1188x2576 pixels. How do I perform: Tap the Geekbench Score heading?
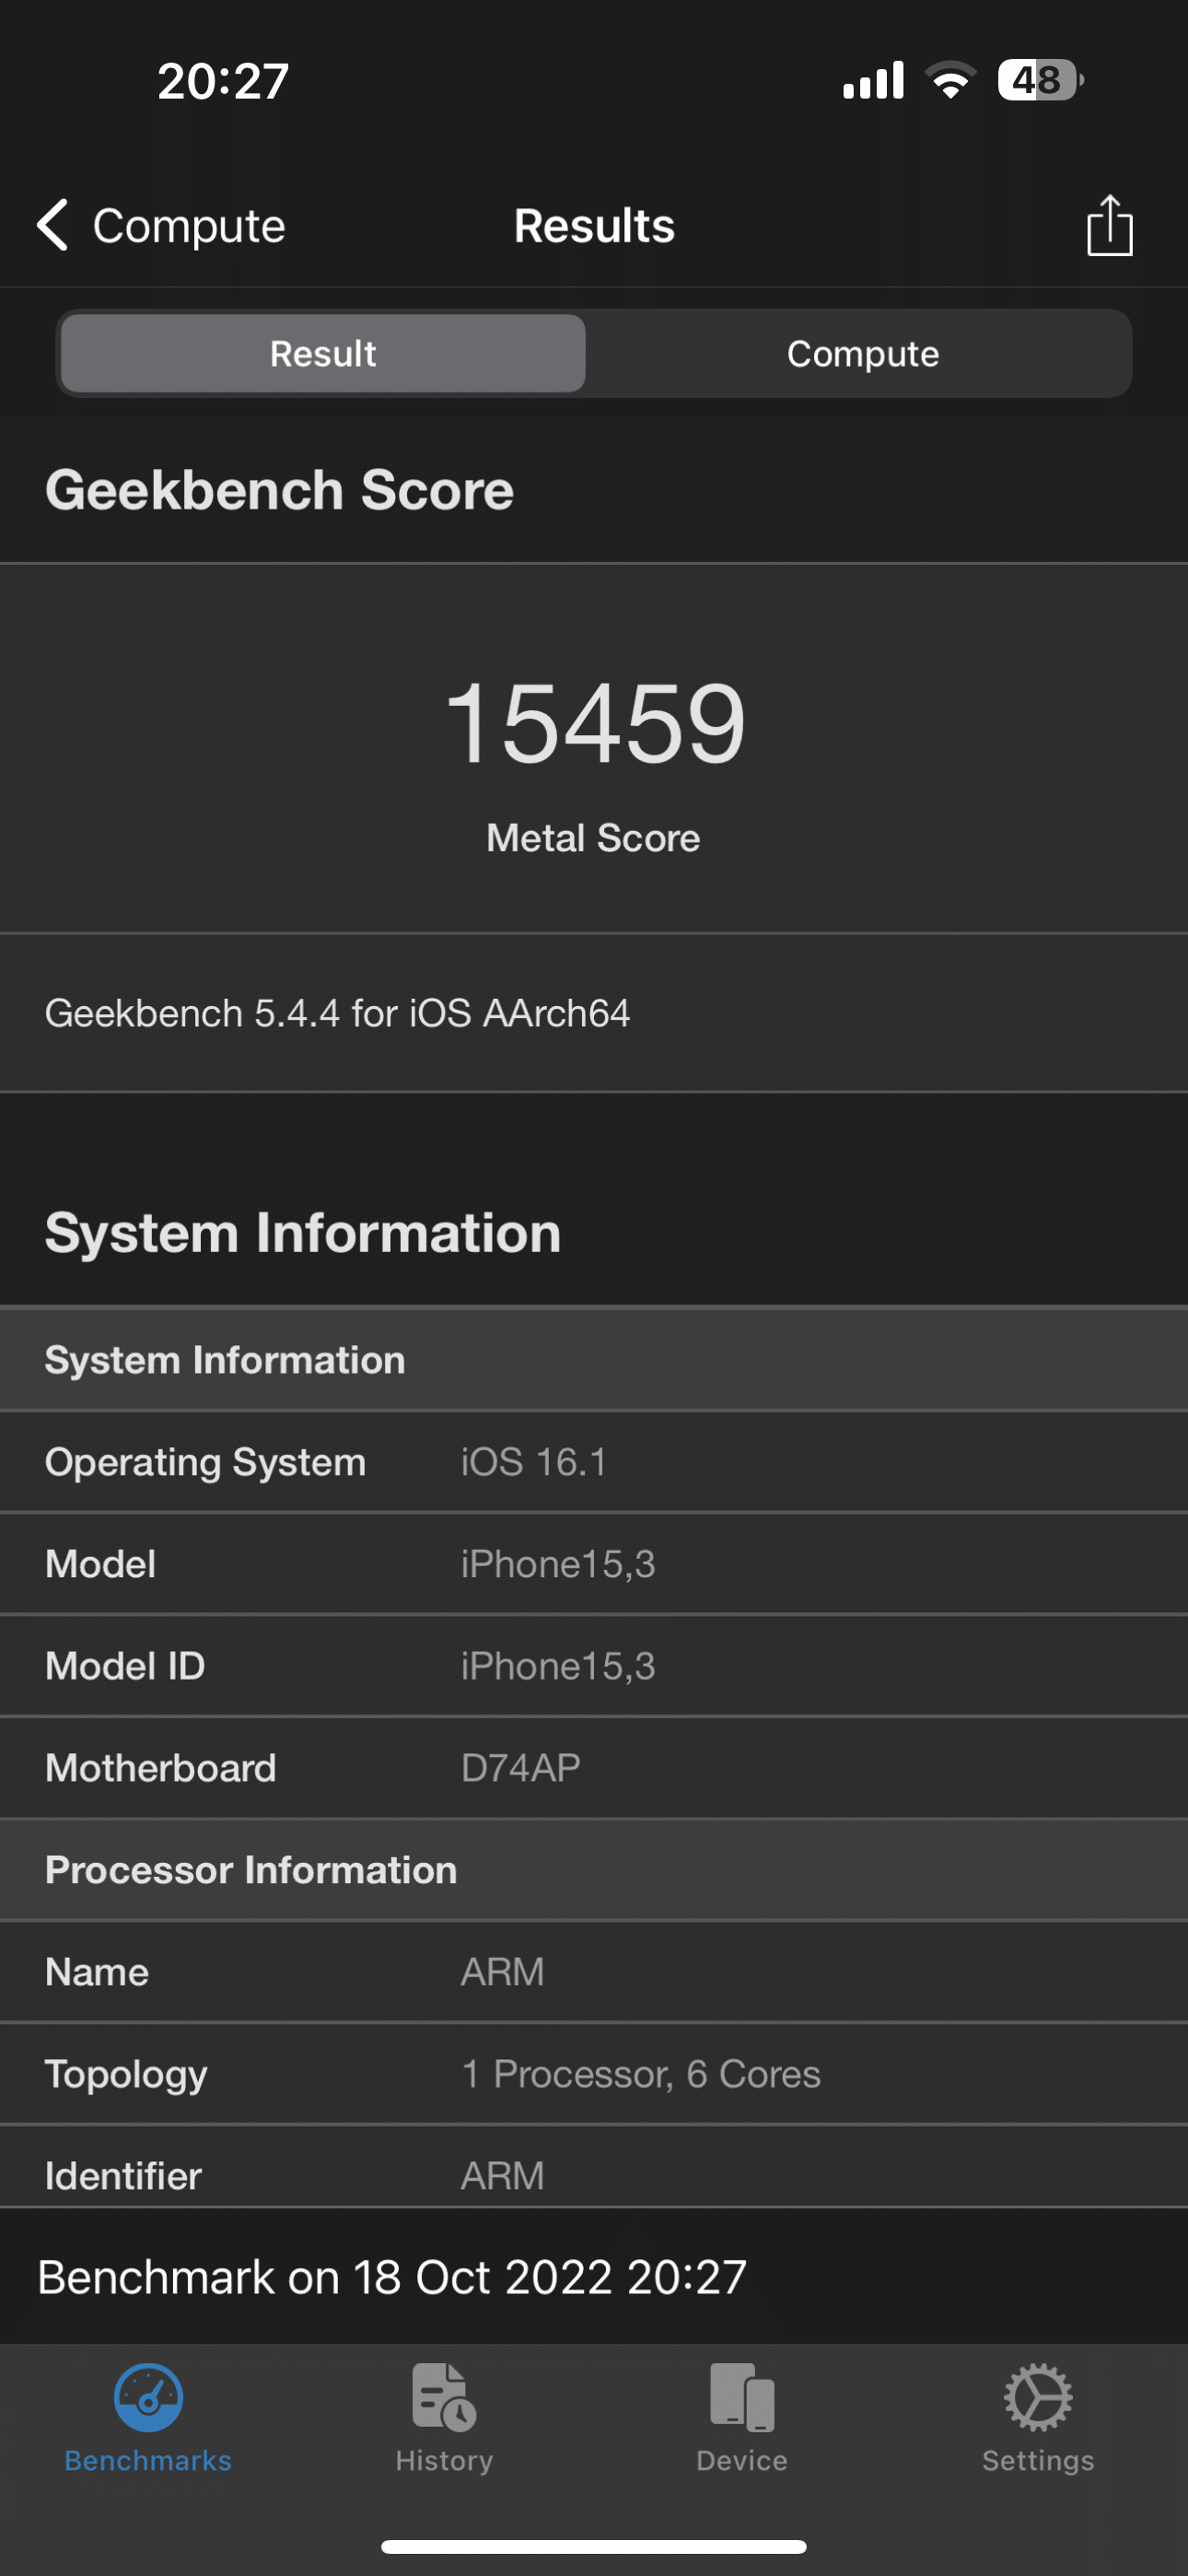pyautogui.click(x=279, y=490)
